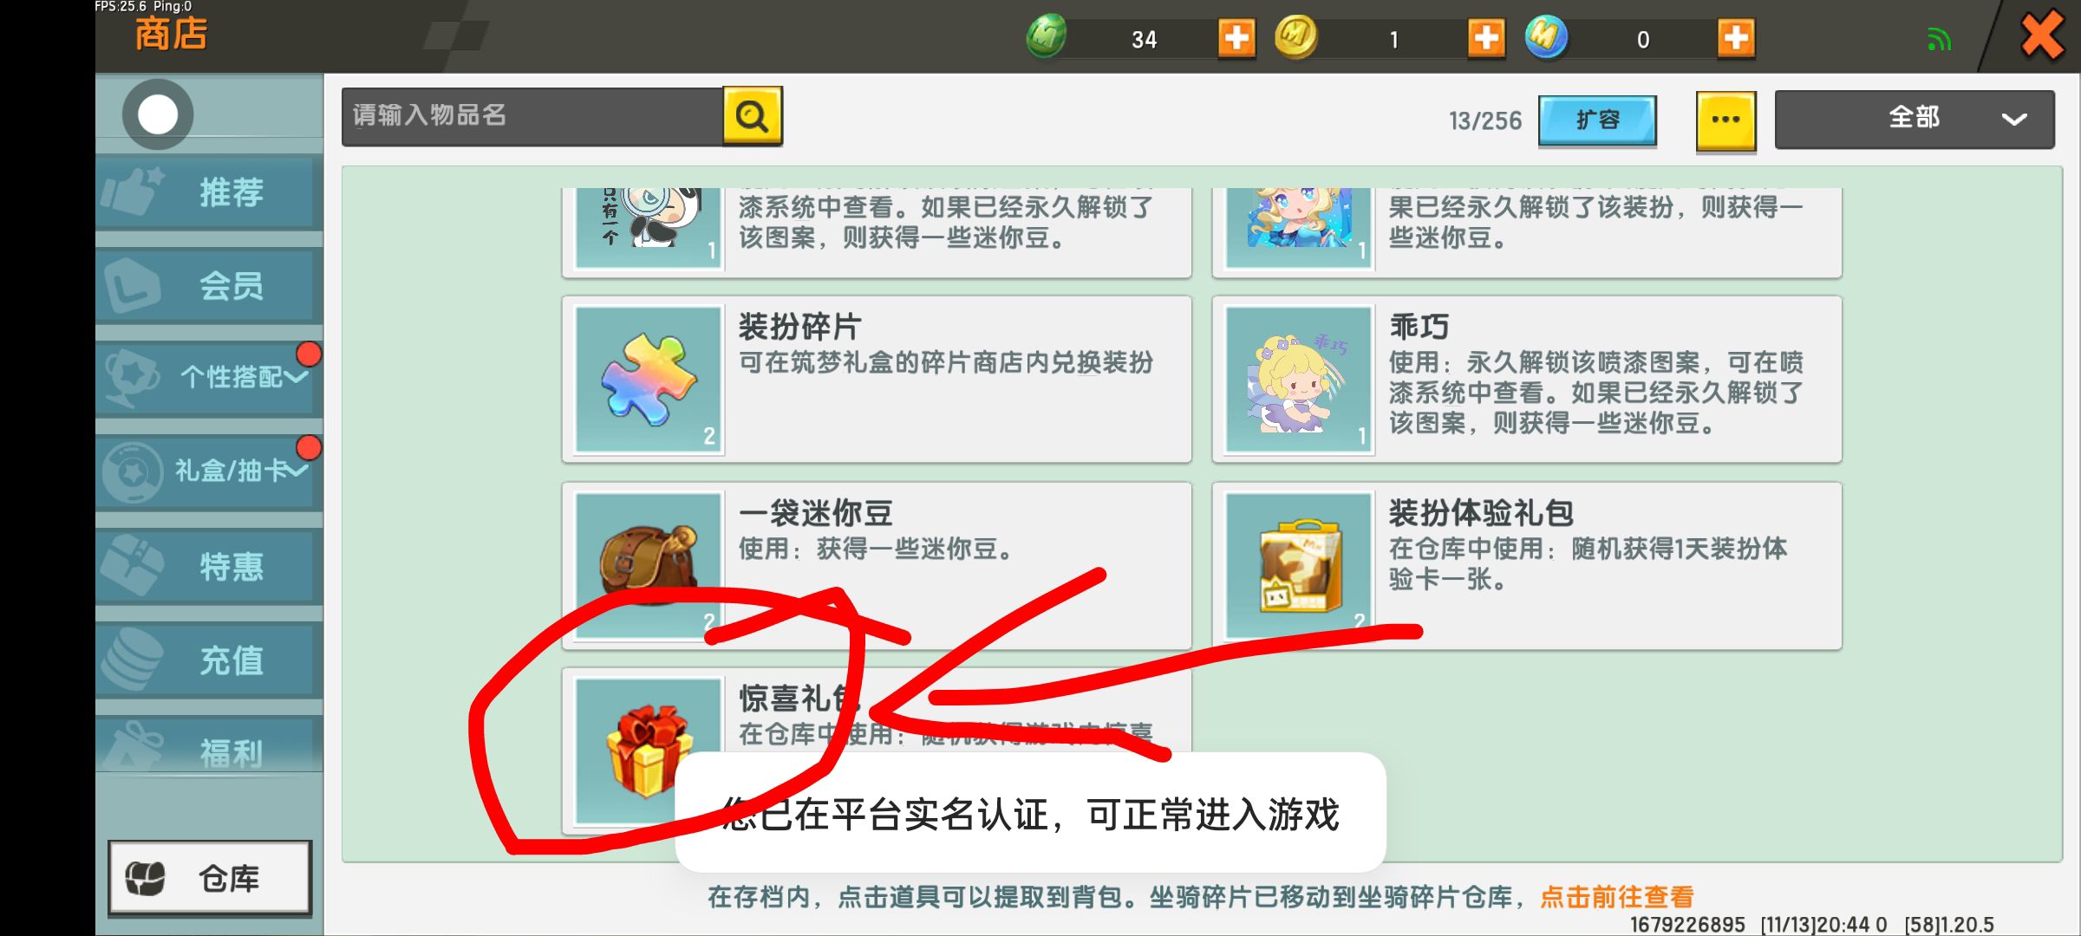The width and height of the screenshot is (2081, 936).
Task: Click the 点击前往查看 link
Action: pos(1617,897)
